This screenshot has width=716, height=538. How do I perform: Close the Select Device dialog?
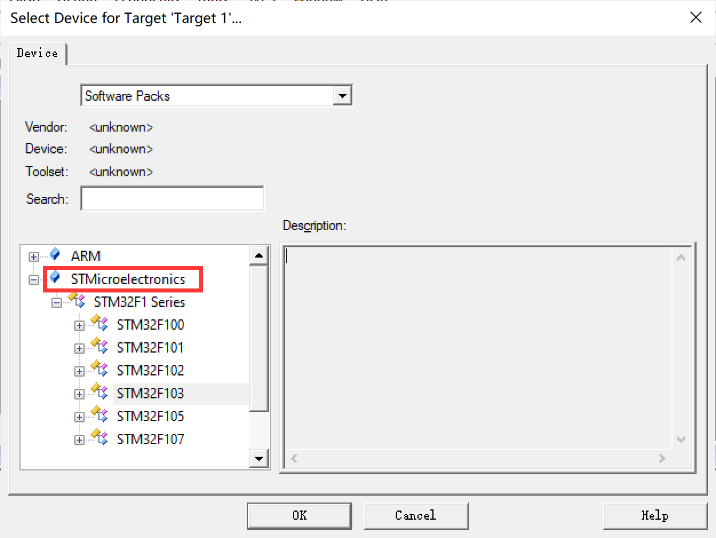click(696, 17)
